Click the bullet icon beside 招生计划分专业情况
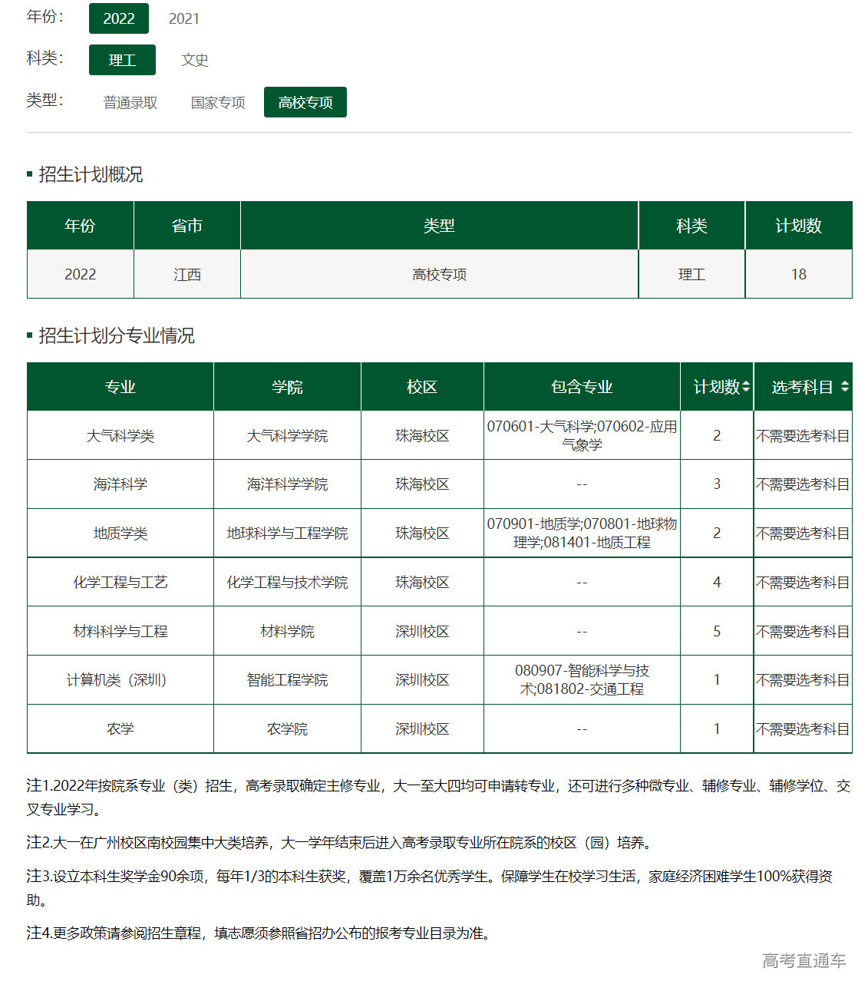Viewport: 868px width, 991px height. pos(28,335)
